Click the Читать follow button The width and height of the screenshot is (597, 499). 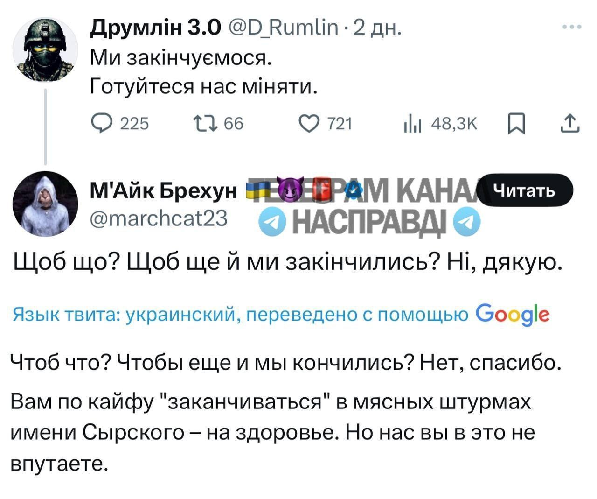coord(525,190)
